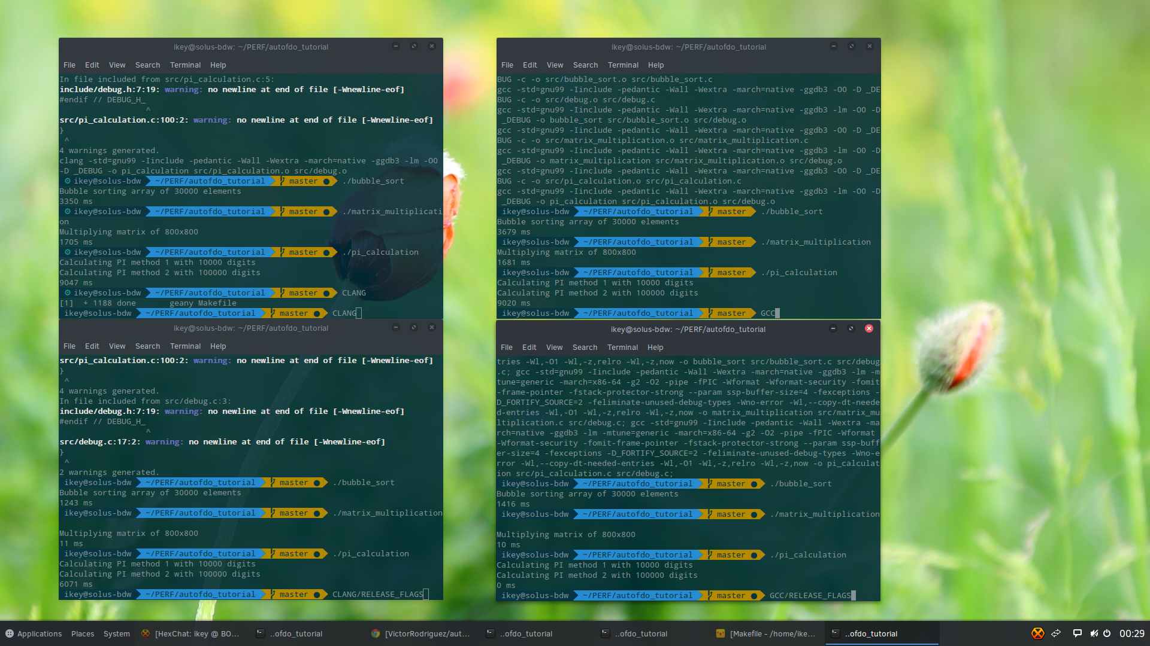Click the '9047 ms' pi calculation result line
The image size is (1150, 646).
(x=76, y=283)
